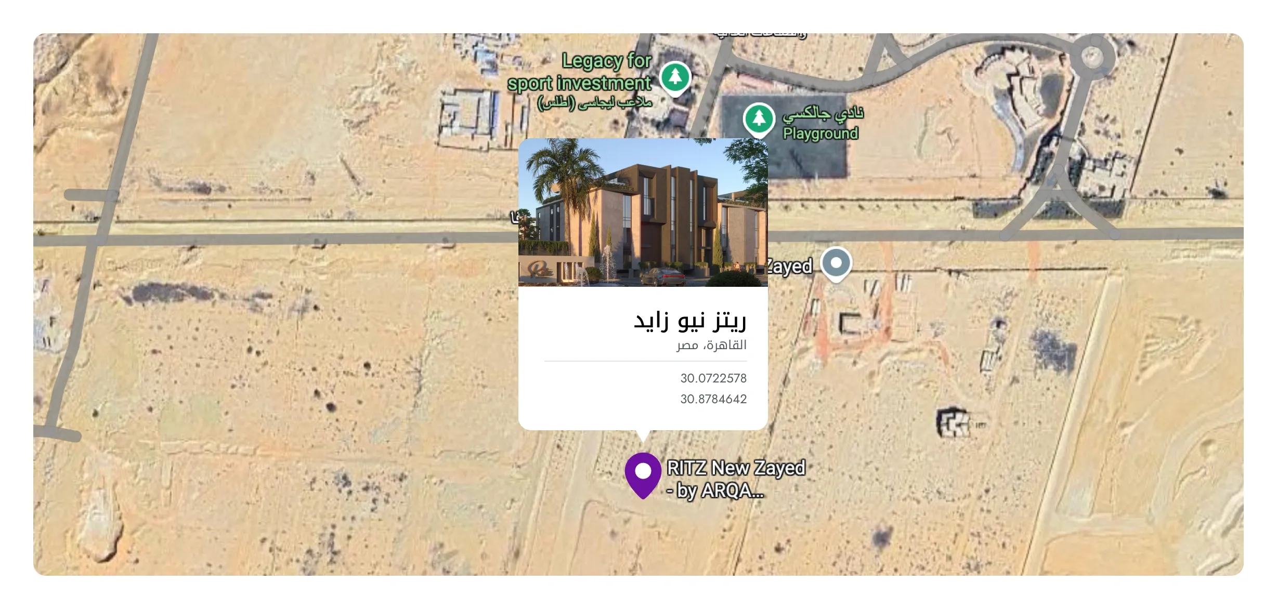The height and width of the screenshot is (609, 1277).
Task: Select the Playground place label
Action: pyautogui.click(x=820, y=134)
